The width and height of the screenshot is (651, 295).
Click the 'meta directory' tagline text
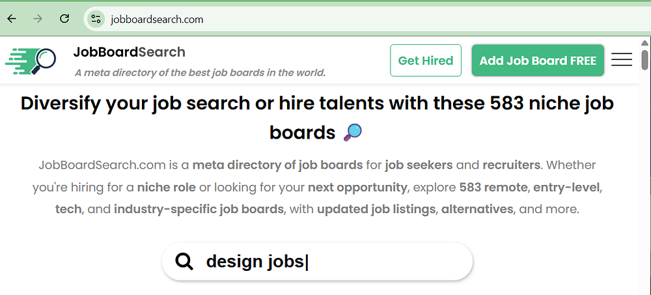(x=200, y=72)
